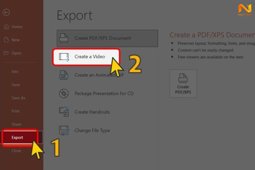Click the printer icon beside Create PDF/XPS Document
The image size is (255, 170).
63,38
